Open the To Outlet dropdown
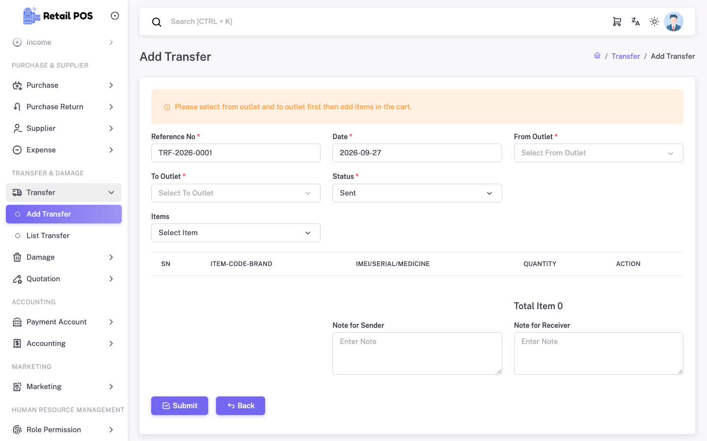 click(236, 193)
